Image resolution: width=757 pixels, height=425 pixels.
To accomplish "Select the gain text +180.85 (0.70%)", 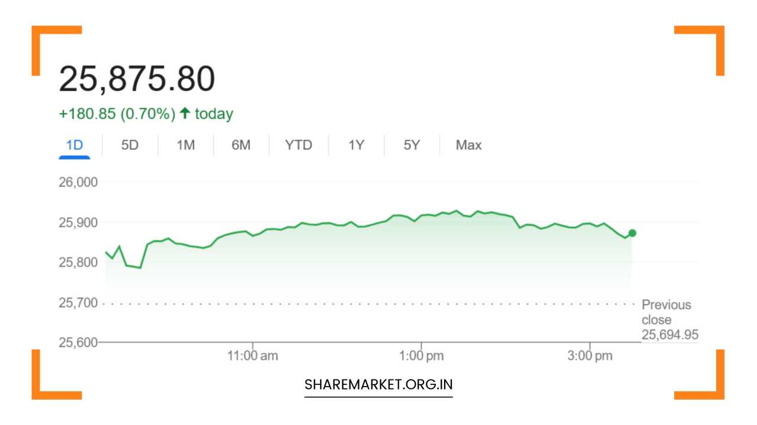I will (x=117, y=113).
